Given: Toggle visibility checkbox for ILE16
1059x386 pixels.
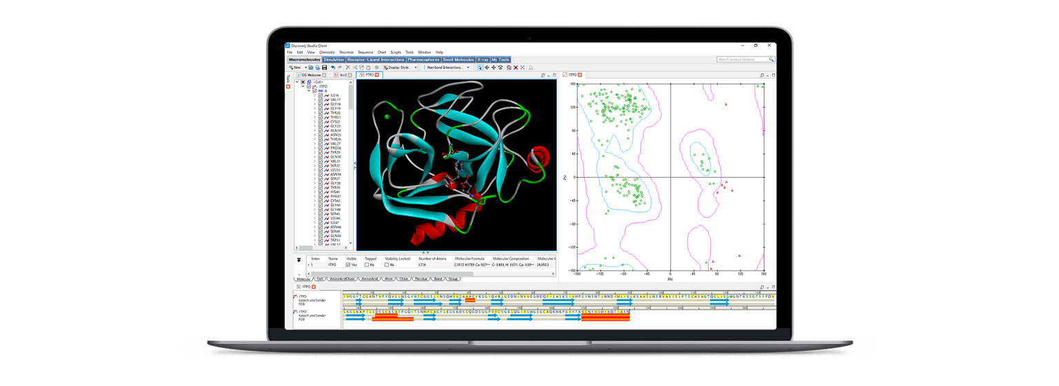Looking at the screenshot, I should (320, 95).
